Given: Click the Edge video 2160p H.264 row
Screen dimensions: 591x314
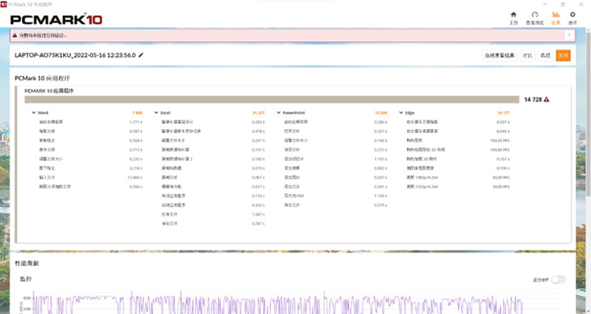Looking at the screenshot, I should point(458,187).
